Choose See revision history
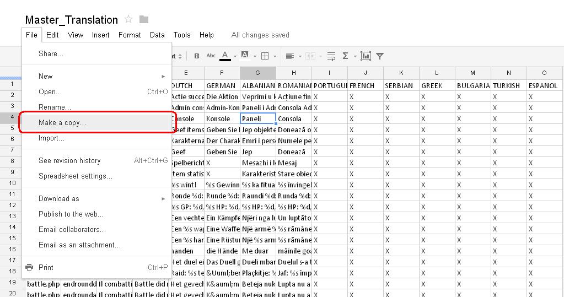Image resolution: width=564 pixels, height=297 pixels. (x=69, y=160)
